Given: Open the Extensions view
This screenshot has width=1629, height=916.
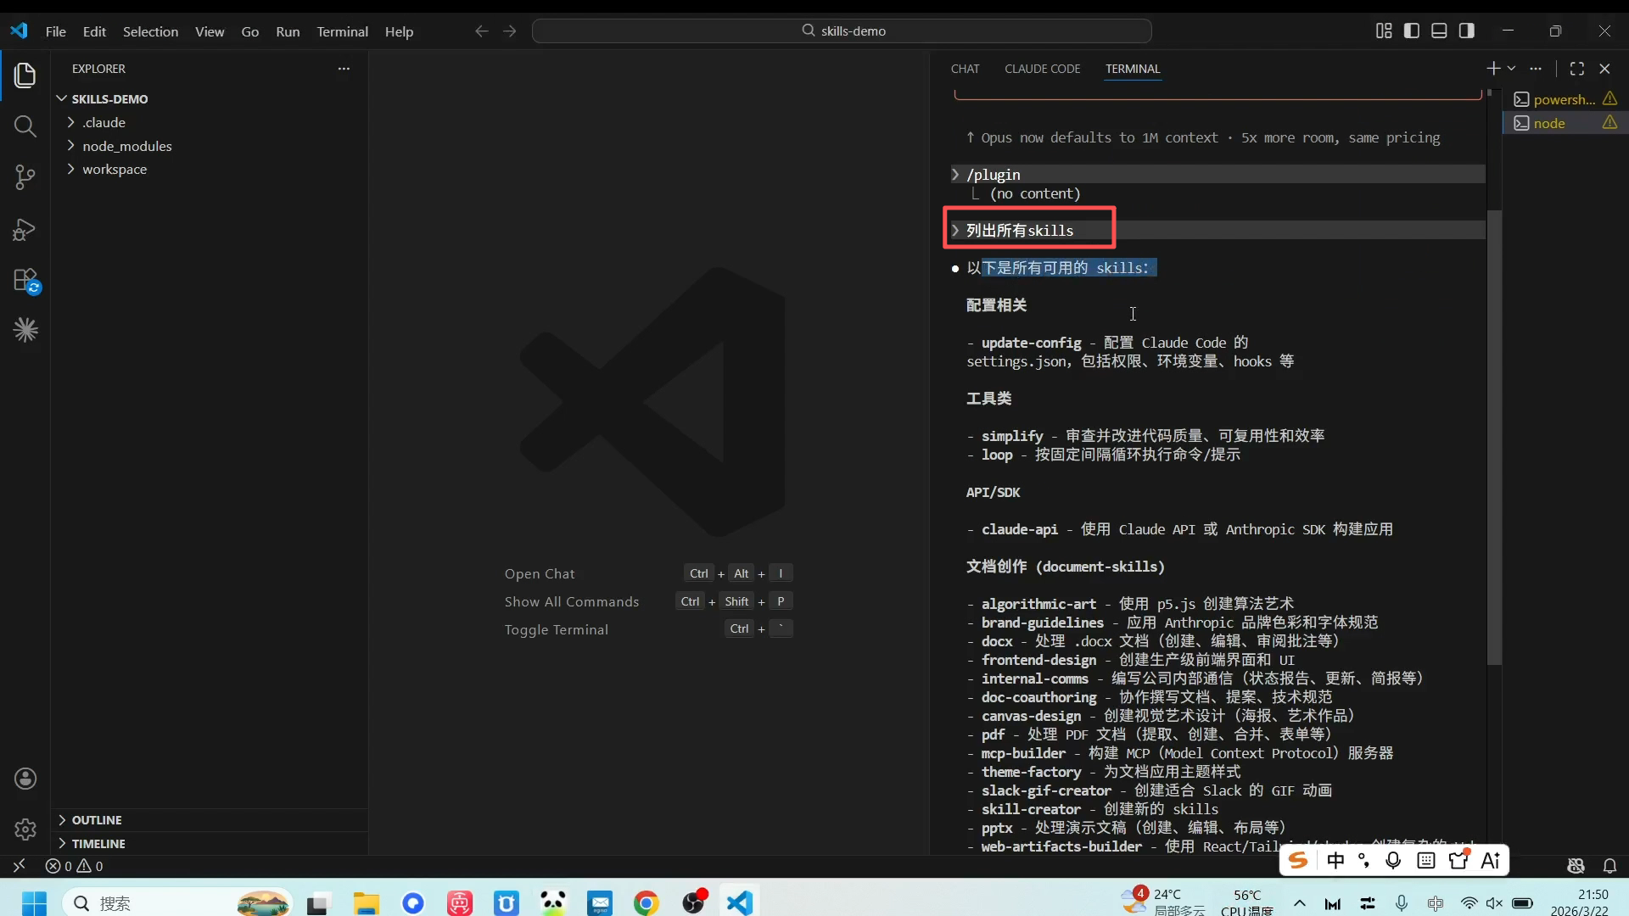Looking at the screenshot, I should [x=25, y=280].
